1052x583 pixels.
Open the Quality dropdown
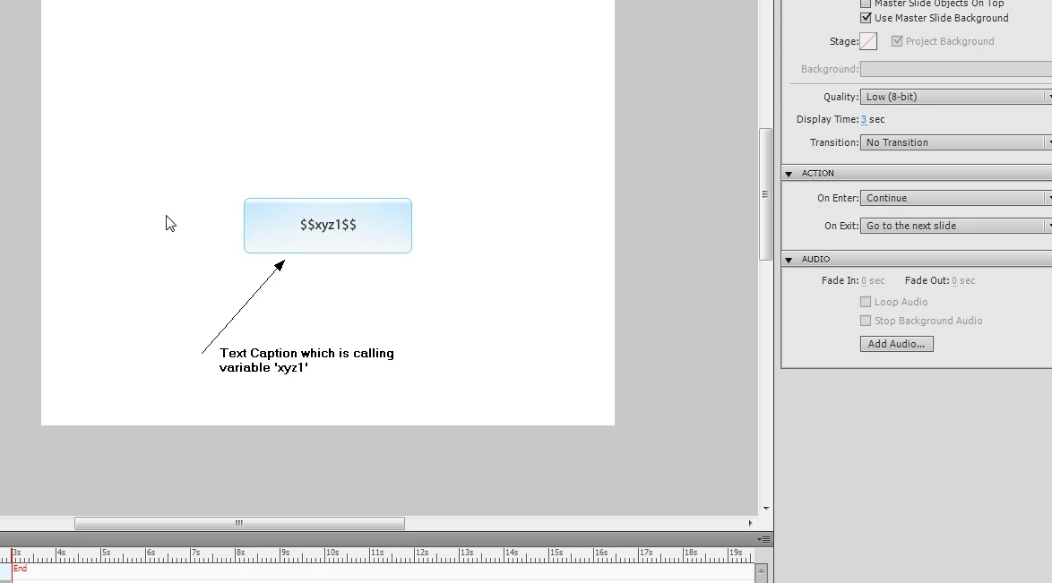[x=956, y=97]
